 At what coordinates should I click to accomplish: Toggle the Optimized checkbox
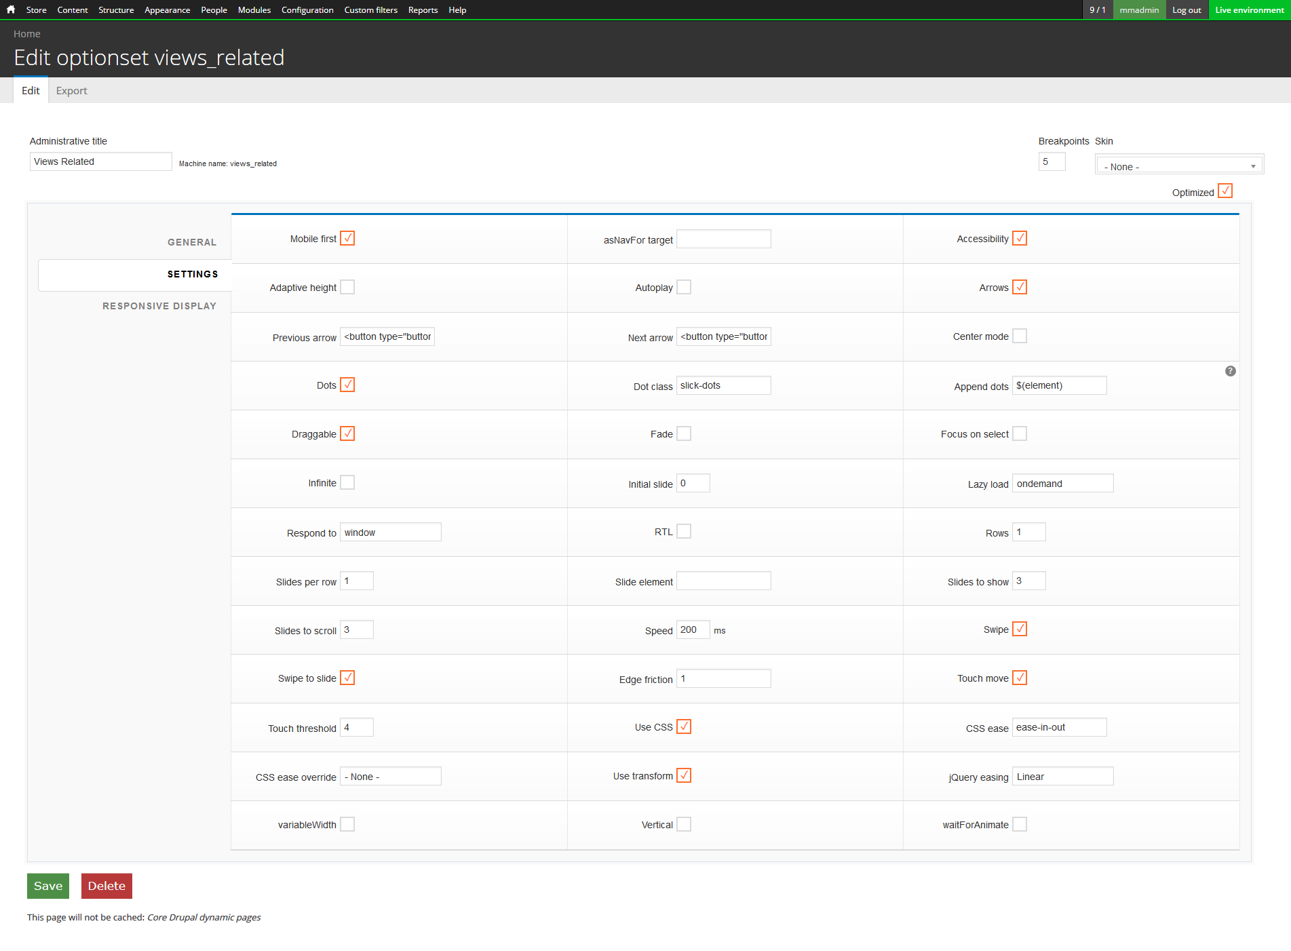click(1225, 191)
